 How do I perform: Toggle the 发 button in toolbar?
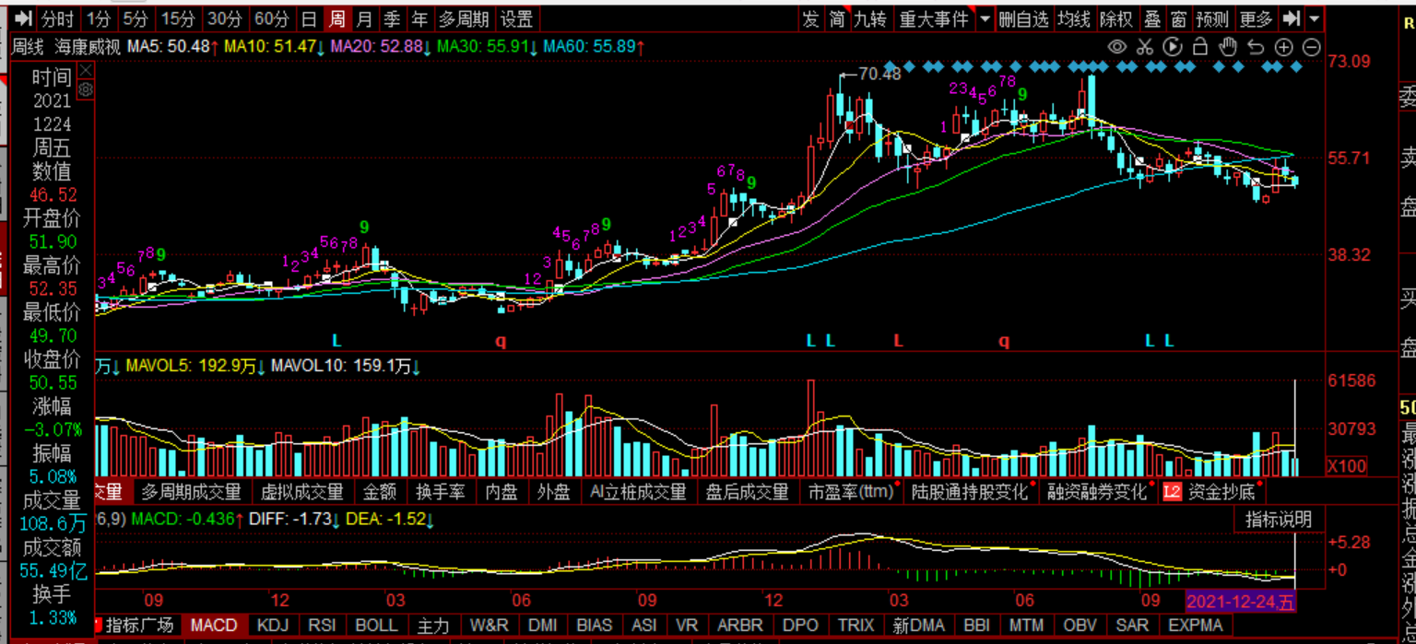click(x=810, y=18)
